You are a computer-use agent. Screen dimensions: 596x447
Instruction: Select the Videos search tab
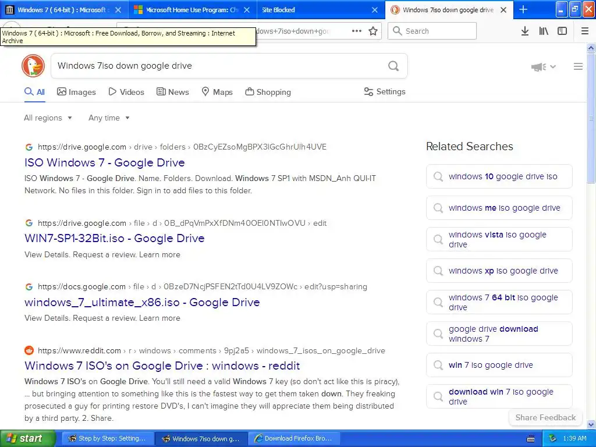coord(126,92)
